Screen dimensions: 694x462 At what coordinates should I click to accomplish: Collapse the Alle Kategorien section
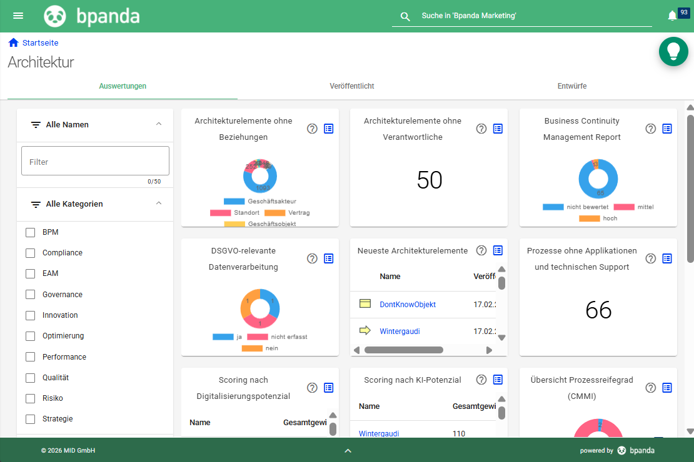pyautogui.click(x=159, y=204)
